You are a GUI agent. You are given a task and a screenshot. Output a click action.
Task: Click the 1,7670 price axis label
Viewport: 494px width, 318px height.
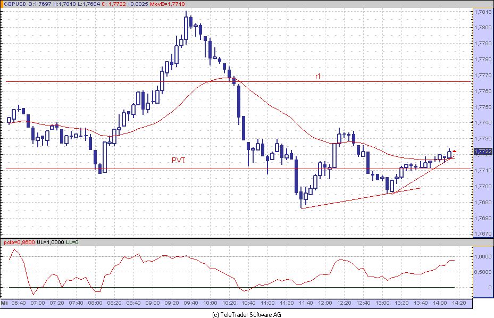tap(483, 234)
